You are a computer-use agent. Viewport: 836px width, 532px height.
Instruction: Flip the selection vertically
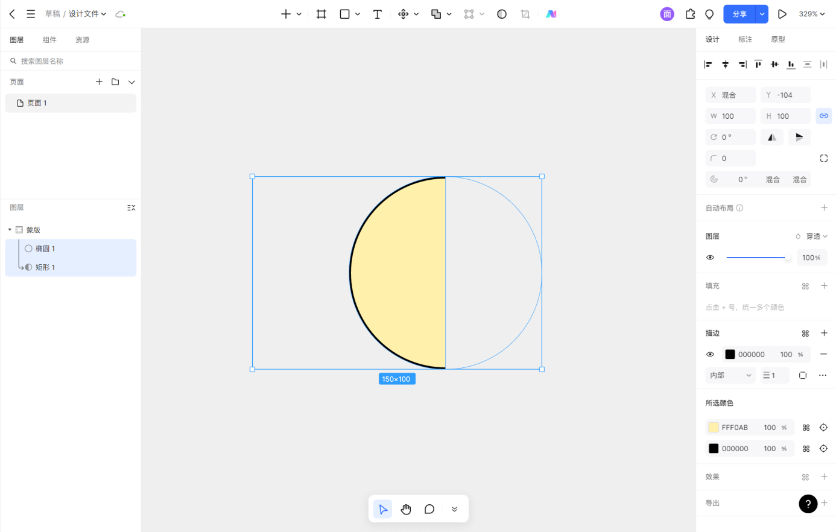[799, 137]
